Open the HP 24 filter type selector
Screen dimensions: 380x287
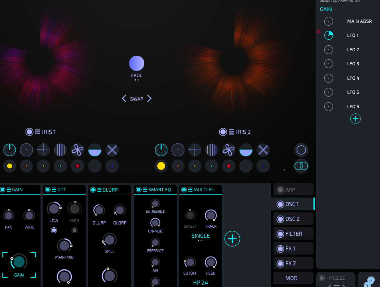(200, 283)
